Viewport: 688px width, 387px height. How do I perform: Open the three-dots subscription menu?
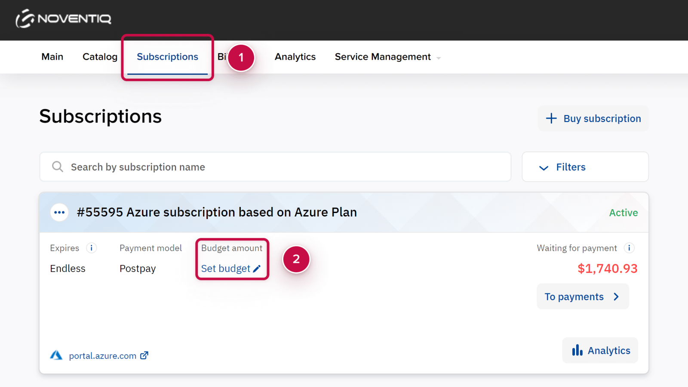59,213
